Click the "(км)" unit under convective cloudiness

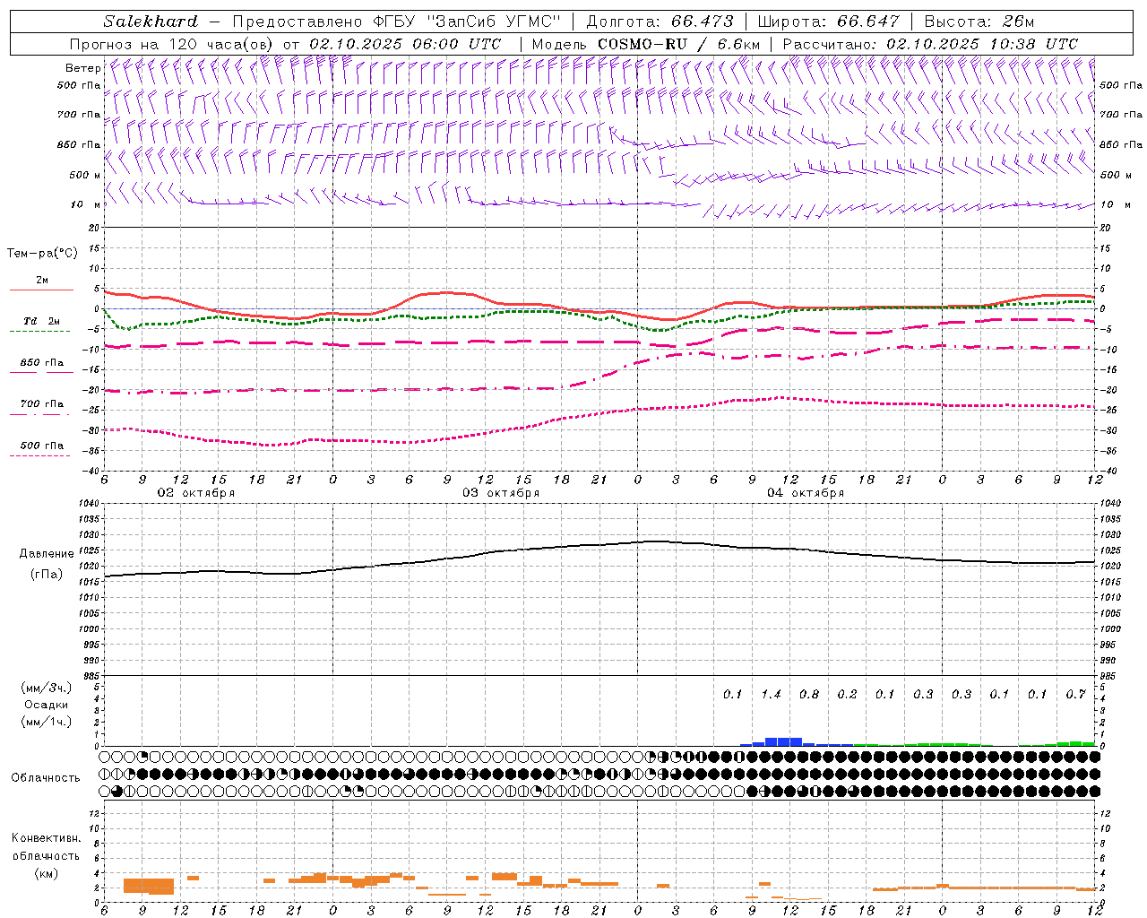(x=46, y=873)
